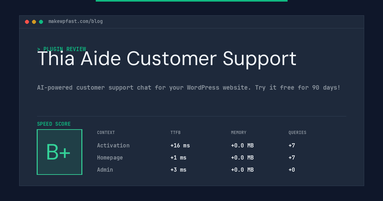Click the CONTEXT column header
Viewport: 383px width, 201px height.
[x=106, y=133]
